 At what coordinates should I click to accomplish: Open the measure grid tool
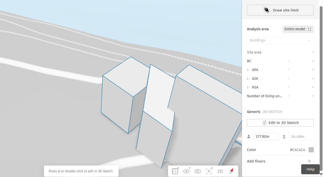pos(175,171)
